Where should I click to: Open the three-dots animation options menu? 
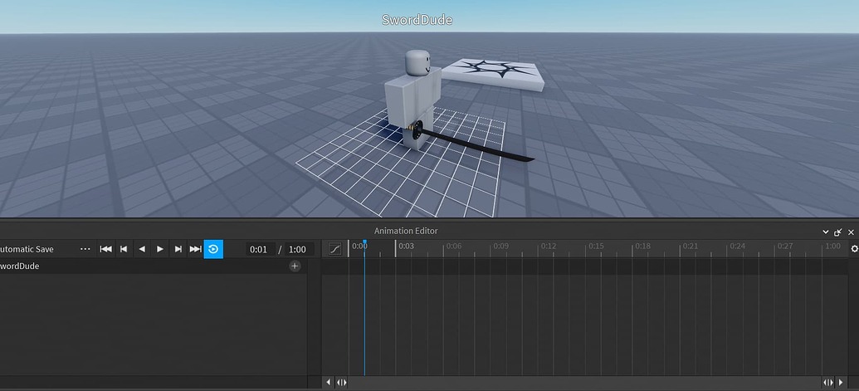point(85,249)
